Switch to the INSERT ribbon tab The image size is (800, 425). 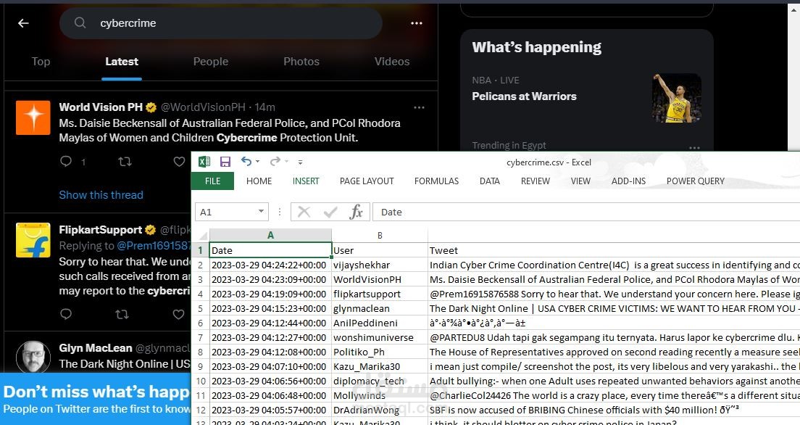(x=306, y=181)
